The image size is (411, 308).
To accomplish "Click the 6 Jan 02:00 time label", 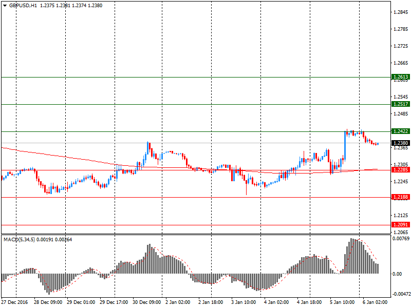I will click(x=375, y=302).
